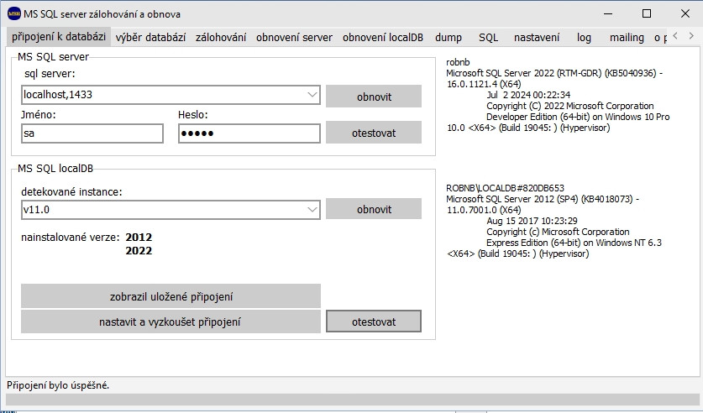This screenshot has width=703, height=413.
Task: Show the log tab
Action: click(x=584, y=38)
